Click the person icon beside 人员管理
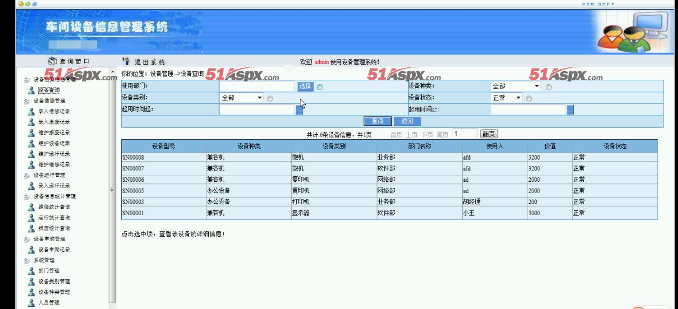Image resolution: width=678 pixels, height=309 pixels. click(32, 303)
